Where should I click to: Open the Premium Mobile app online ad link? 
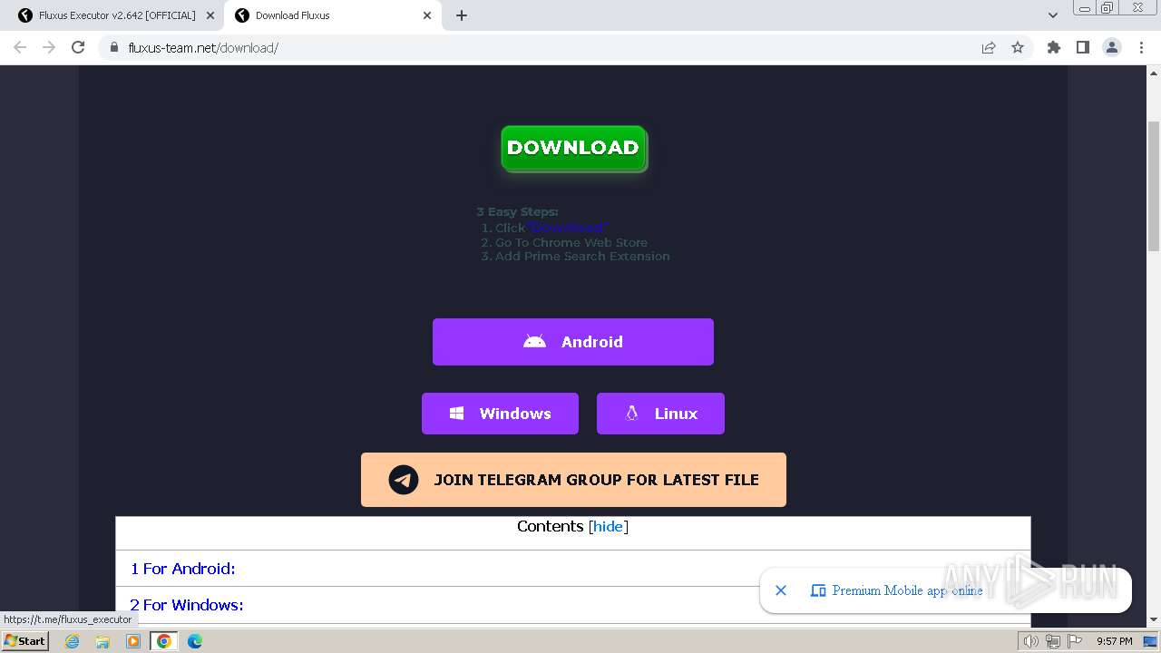click(907, 590)
